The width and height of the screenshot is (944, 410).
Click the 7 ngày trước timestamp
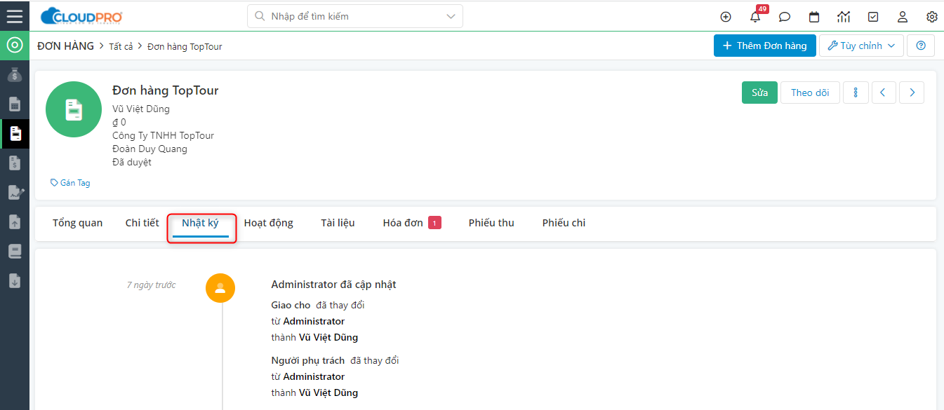[151, 285]
